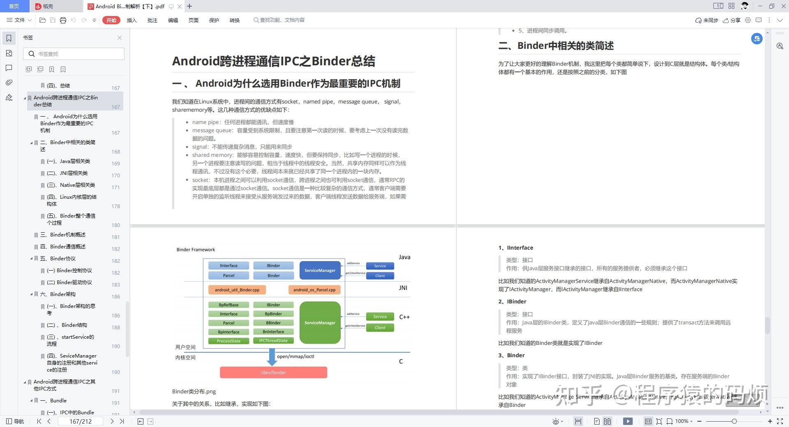Screen dimensions: 789x427
Task: Open the comments panel icon in left sidebar
Action: [x=9, y=68]
